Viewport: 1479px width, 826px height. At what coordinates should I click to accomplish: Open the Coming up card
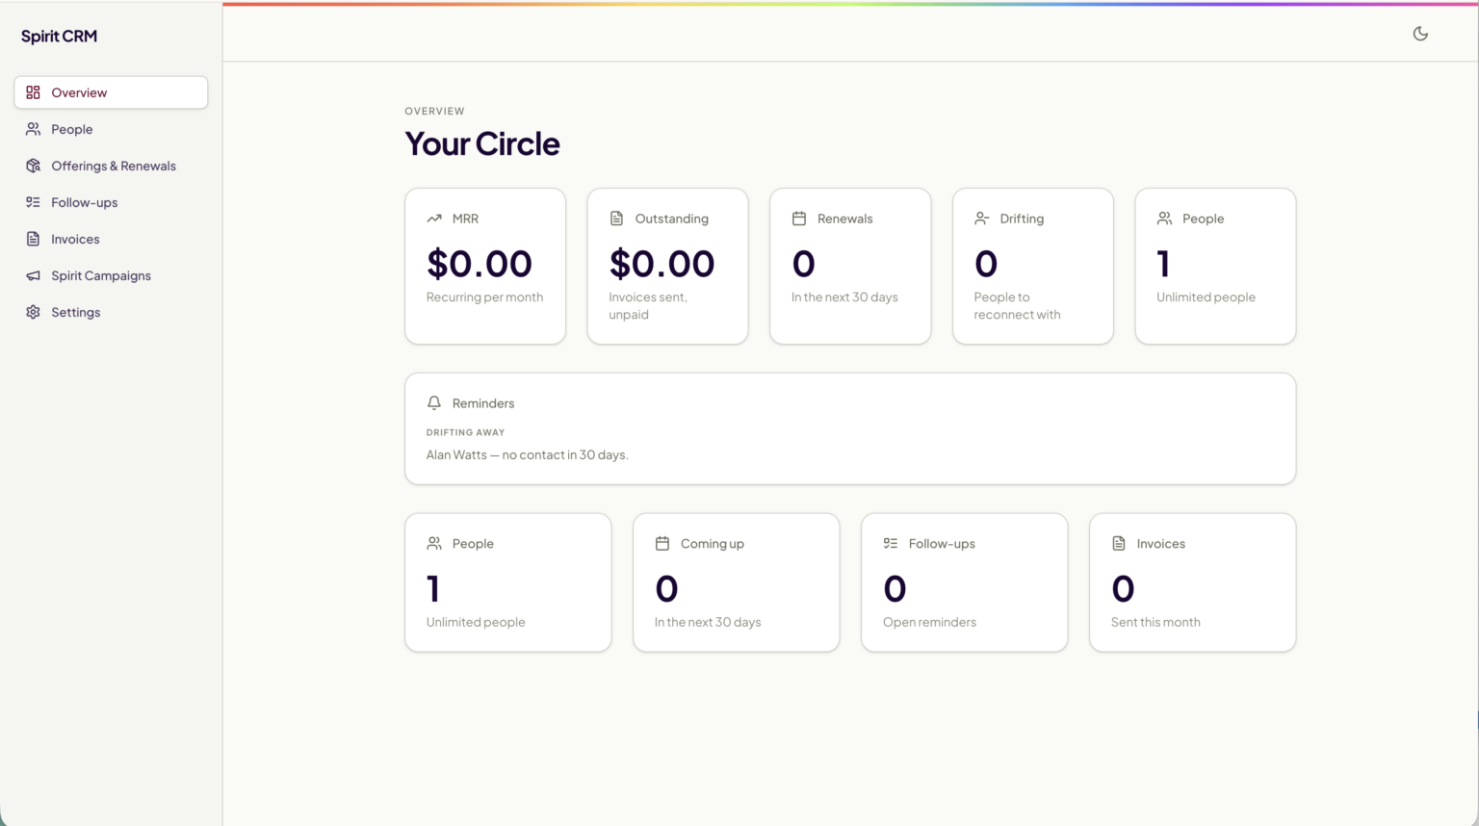(x=737, y=582)
